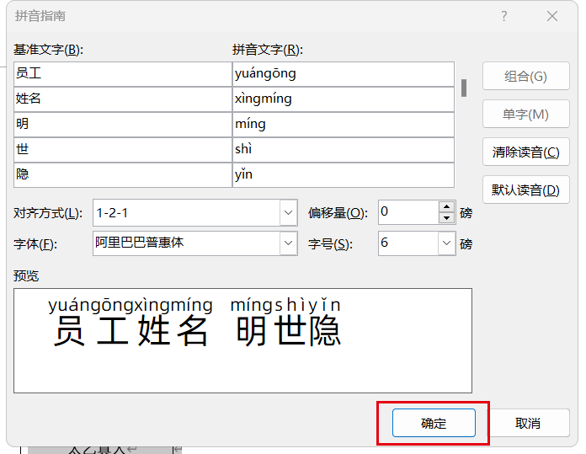Image resolution: width=586 pixels, height=454 pixels.
Task: Click the 拼音文字(R) label
Action: point(268,50)
